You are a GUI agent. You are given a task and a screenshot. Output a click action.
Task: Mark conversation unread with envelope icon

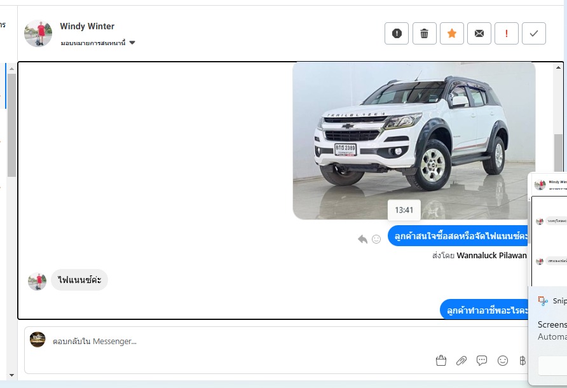click(479, 33)
